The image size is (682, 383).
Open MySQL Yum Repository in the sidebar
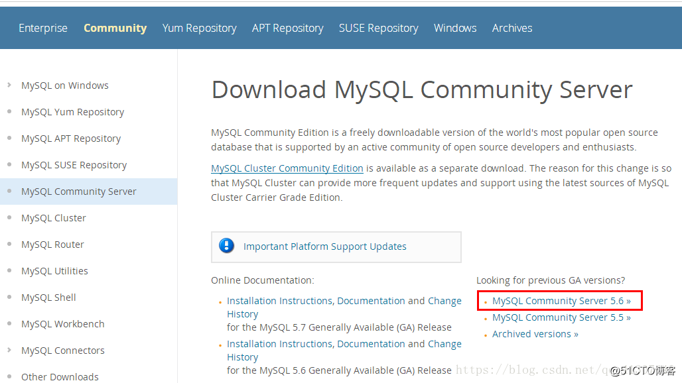pos(72,112)
